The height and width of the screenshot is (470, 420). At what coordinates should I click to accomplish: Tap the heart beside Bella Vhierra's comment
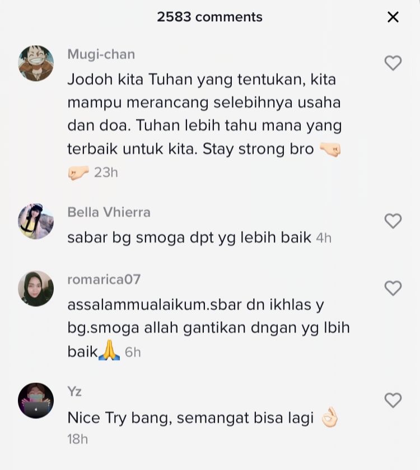point(393,221)
